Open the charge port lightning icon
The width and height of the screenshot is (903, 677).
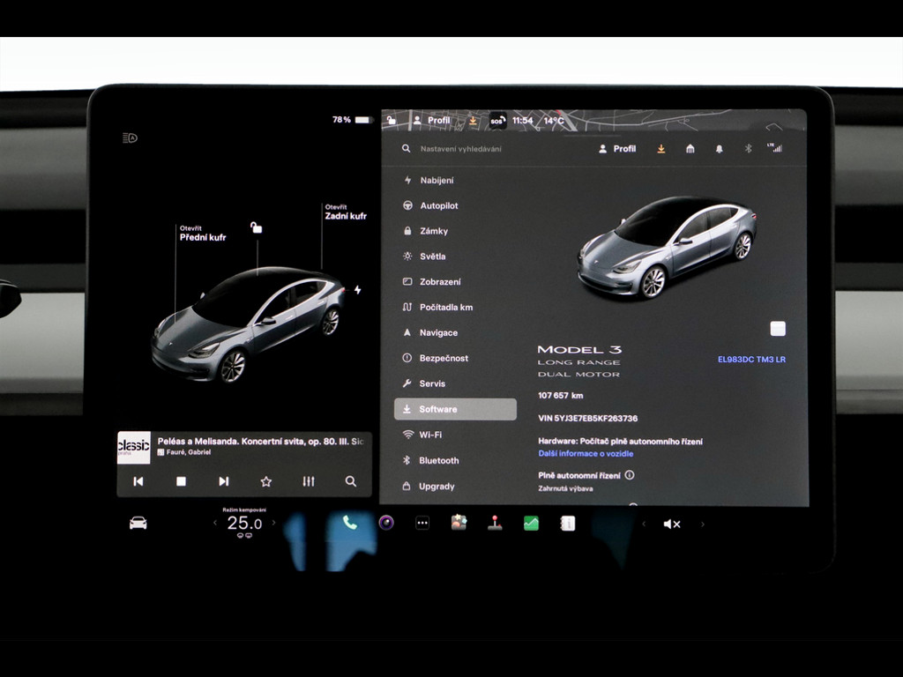pos(358,289)
